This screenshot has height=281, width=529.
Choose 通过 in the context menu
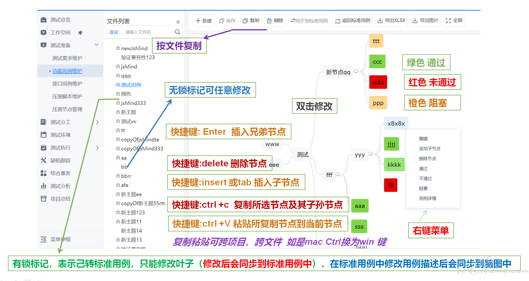(x=423, y=168)
